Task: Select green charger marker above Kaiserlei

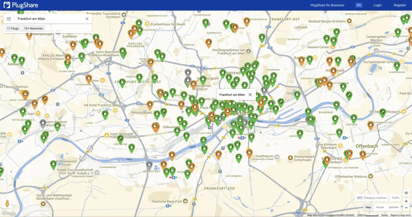Action: (336, 105)
